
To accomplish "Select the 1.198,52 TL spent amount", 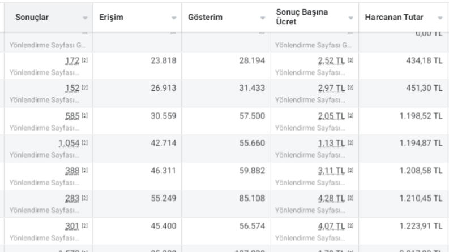I will coord(421,116).
